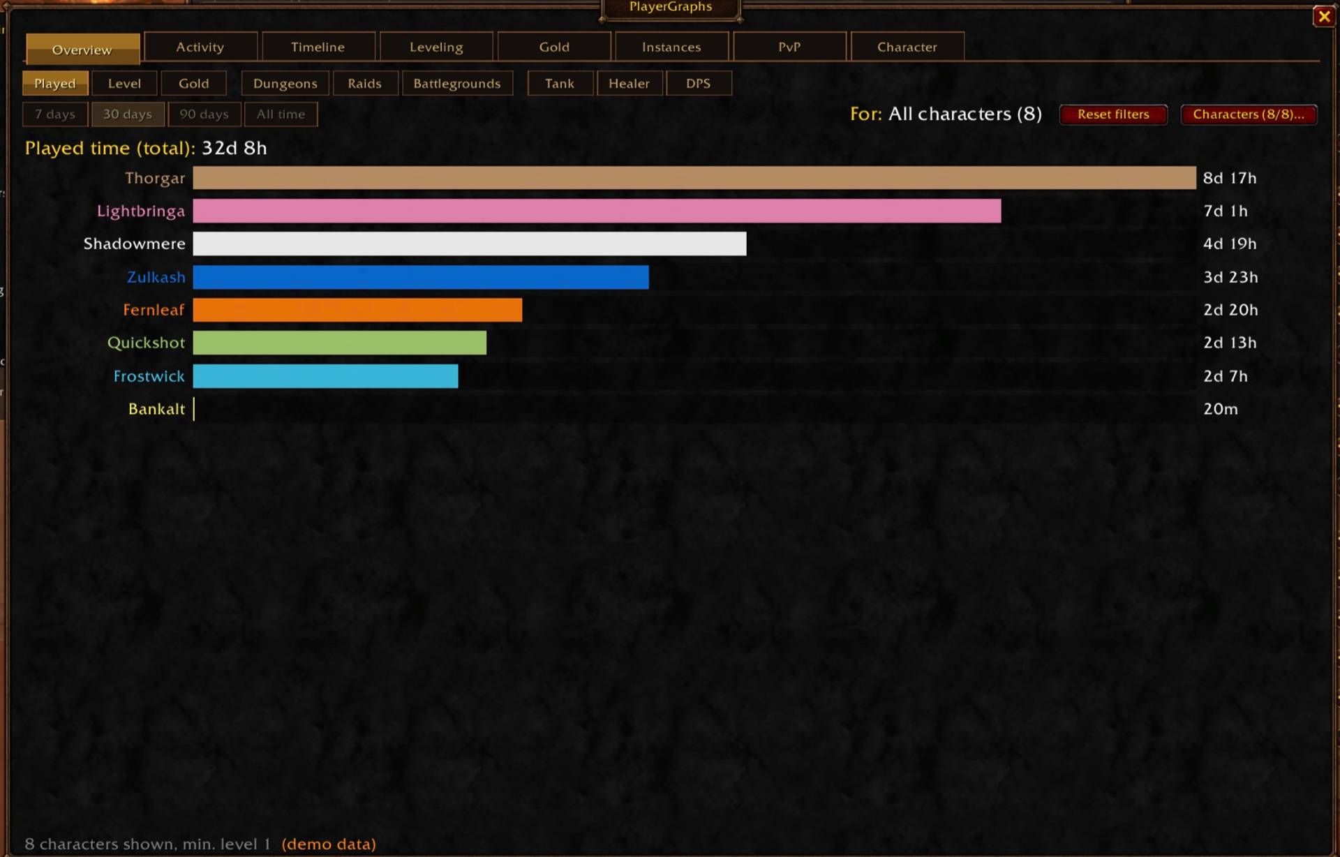Click the Thorgar character name
The width and height of the screenshot is (1340, 857).
point(155,178)
